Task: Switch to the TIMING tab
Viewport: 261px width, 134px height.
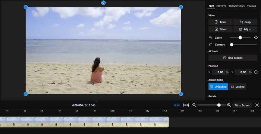Action: (x=251, y=6)
